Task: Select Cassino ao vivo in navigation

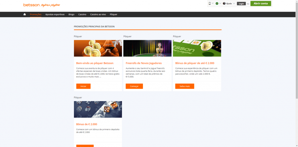Action: [98, 15]
